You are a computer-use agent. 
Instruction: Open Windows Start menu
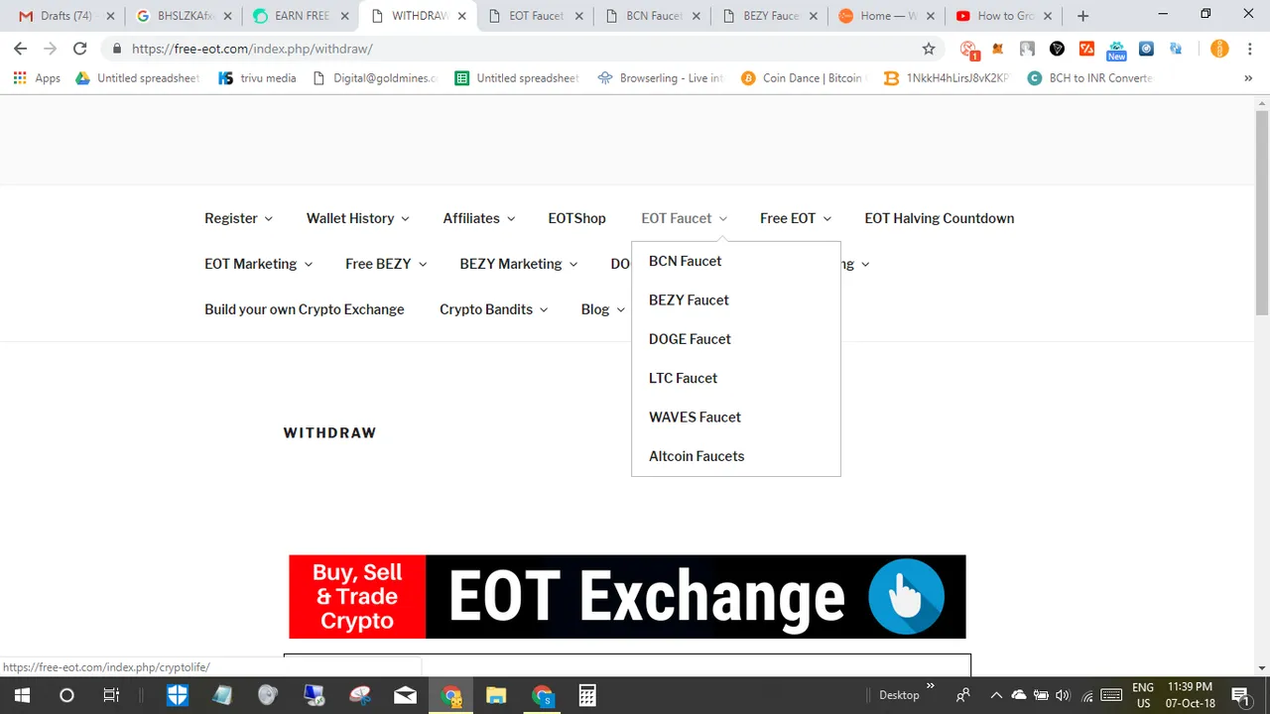[21, 695]
